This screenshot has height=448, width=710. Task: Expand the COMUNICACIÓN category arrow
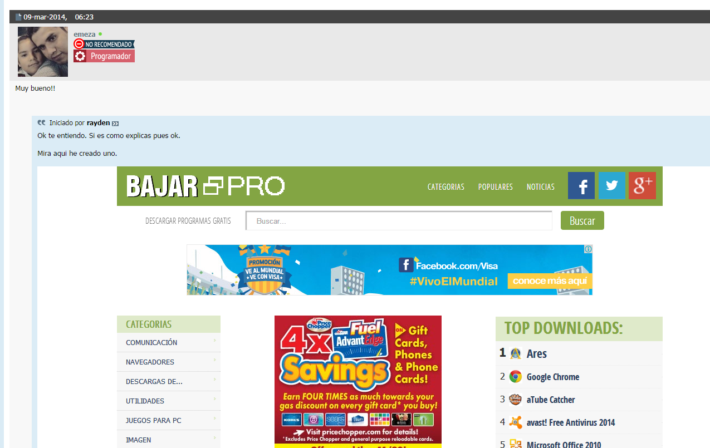214,339
